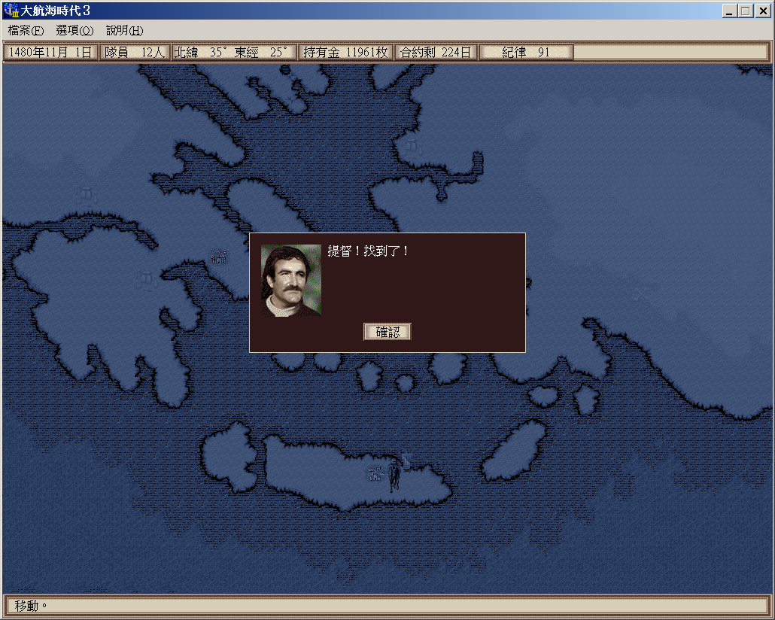The height and width of the screenshot is (620, 775).
Task: Click the 確認 confirm button
Action: pos(387,332)
